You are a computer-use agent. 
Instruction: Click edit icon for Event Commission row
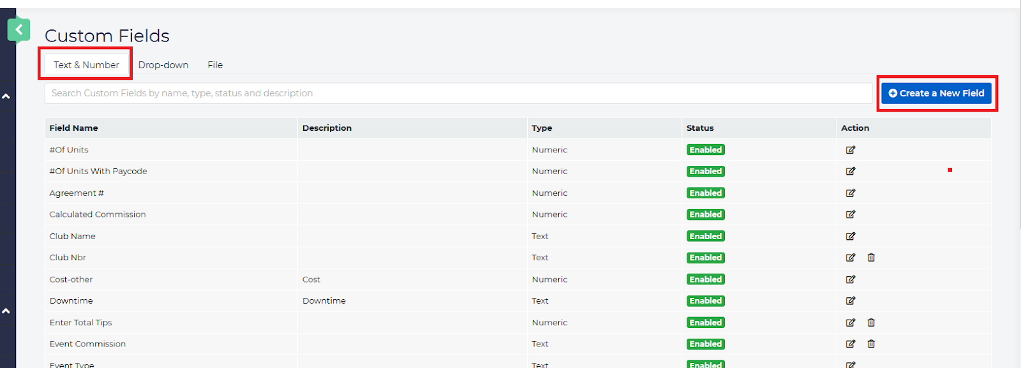coord(850,344)
